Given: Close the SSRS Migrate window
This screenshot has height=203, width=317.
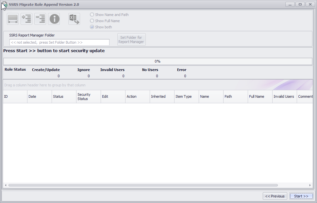Looking at the screenshot, I should pyautogui.click(x=310, y=5).
